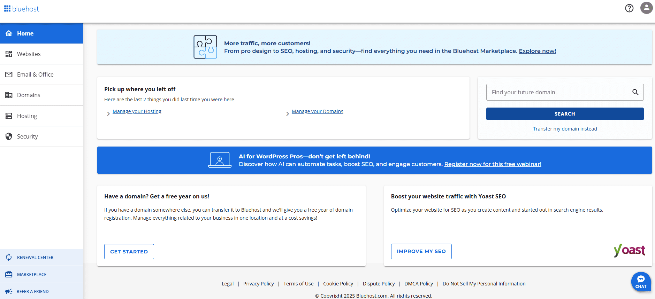
Task: Click Do Not Sell My Personal Information
Action: tap(484, 284)
